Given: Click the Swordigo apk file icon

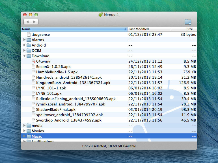Looking at the screenshot, I should pyautogui.click(x=33, y=120).
